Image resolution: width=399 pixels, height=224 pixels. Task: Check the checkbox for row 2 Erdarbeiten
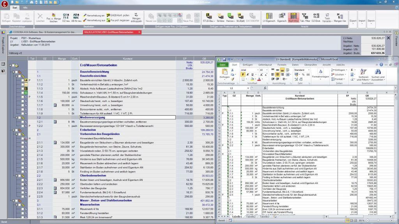17,130
